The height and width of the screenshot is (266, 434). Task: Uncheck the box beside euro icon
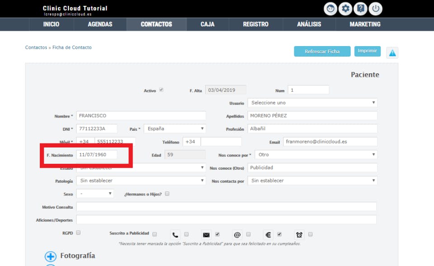(x=279, y=234)
